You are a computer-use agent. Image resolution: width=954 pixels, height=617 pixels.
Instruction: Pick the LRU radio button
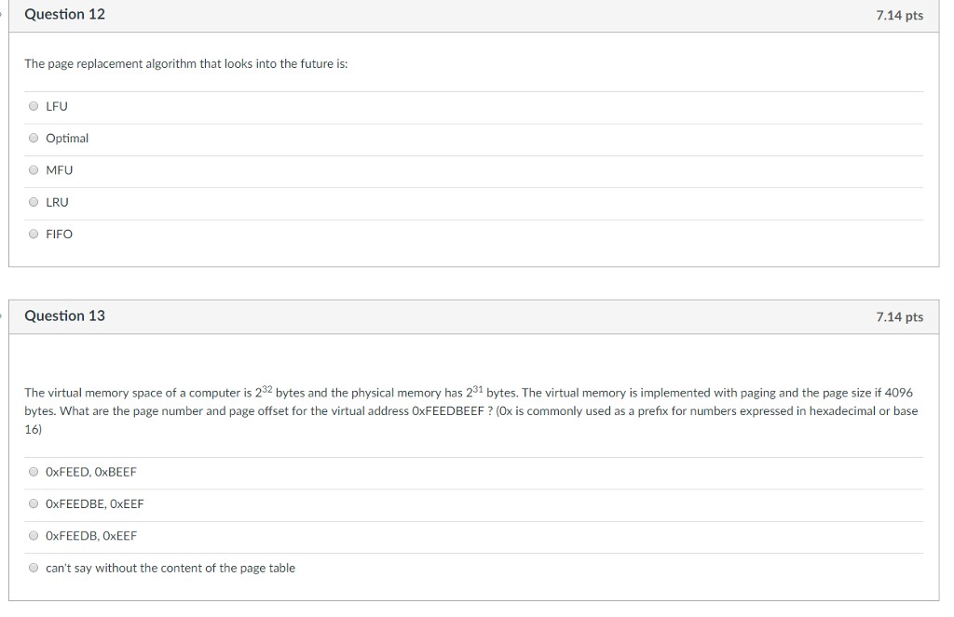coord(34,202)
